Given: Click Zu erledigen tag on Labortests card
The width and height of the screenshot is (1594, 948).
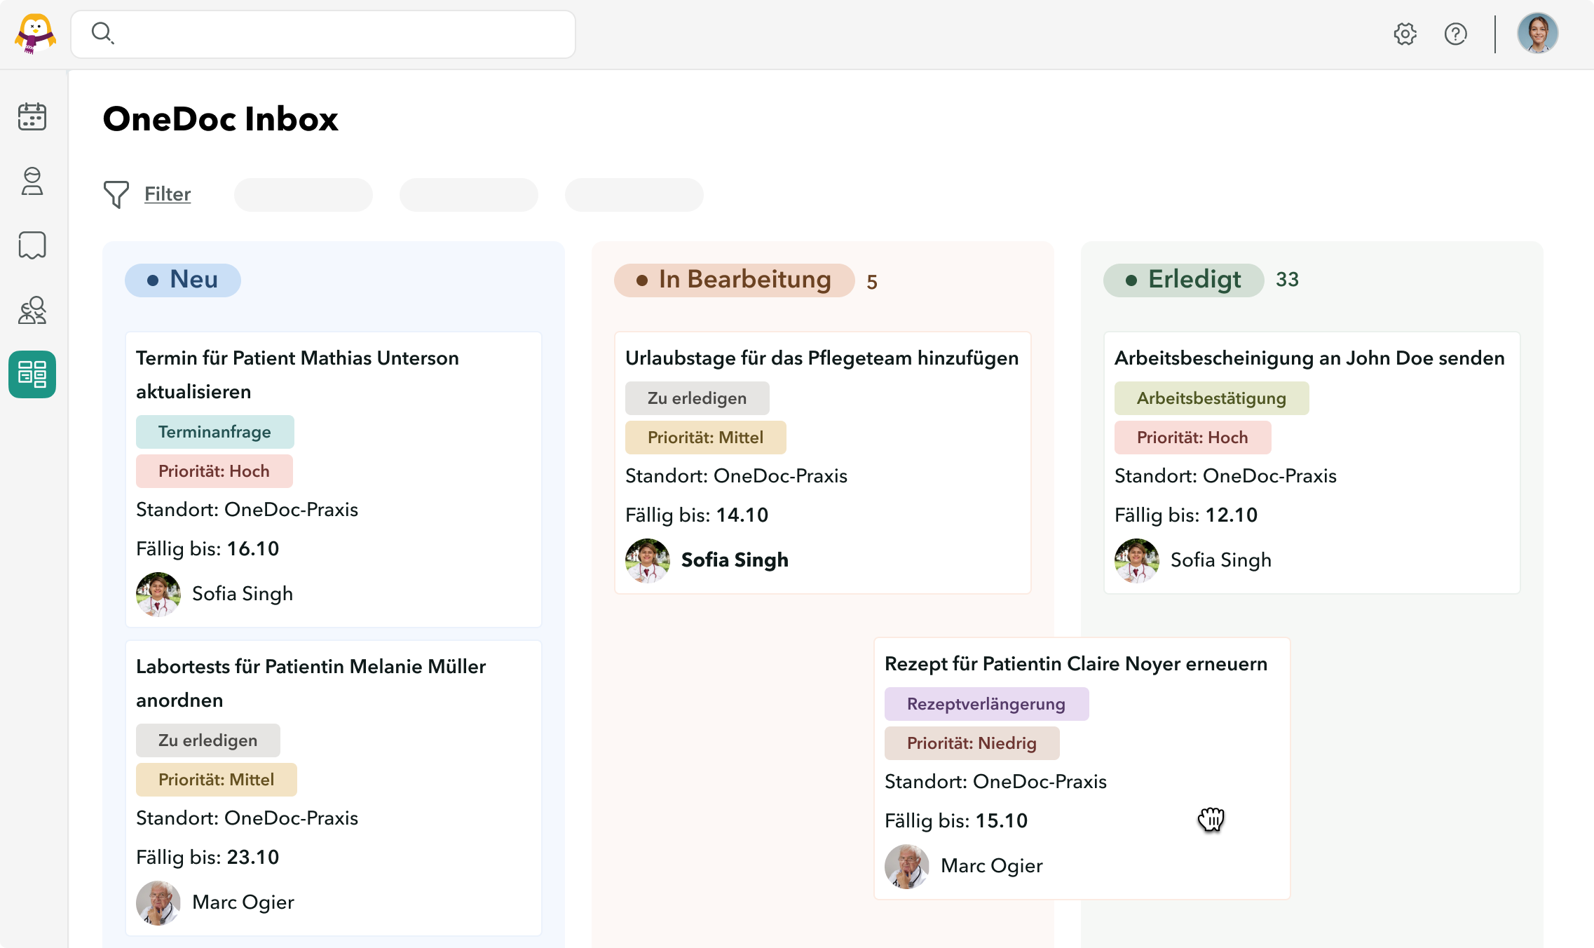Looking at the screenshot, I should tap(208, 740).
